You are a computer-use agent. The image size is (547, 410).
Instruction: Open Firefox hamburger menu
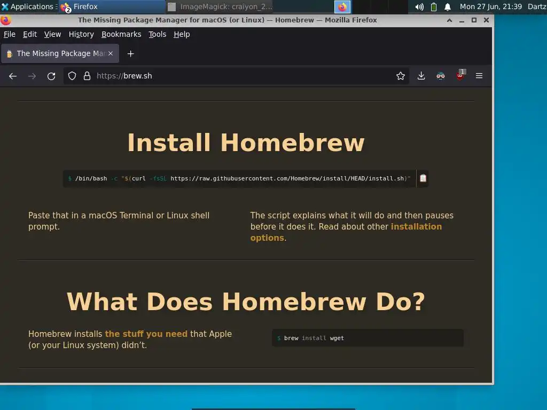tap(479, 76)
